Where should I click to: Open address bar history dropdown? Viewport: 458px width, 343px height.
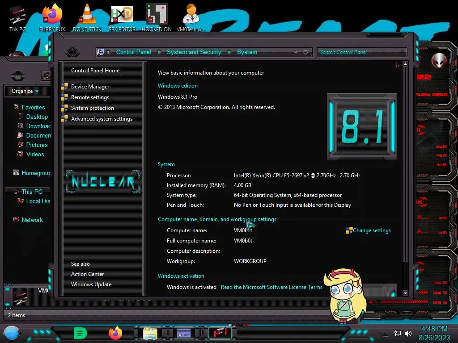(296, 52)
